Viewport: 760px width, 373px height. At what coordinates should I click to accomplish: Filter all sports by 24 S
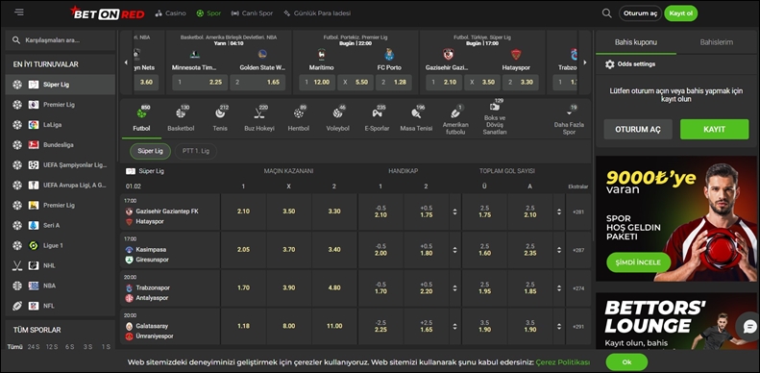(34, 347)
